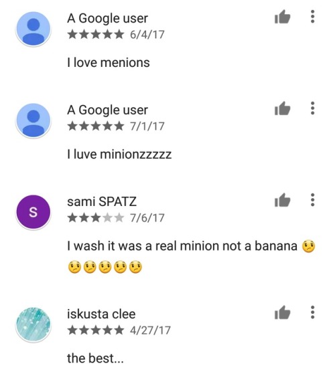Open iskusta clee's profile picture
335x376 pixels.
coord(33,324)
